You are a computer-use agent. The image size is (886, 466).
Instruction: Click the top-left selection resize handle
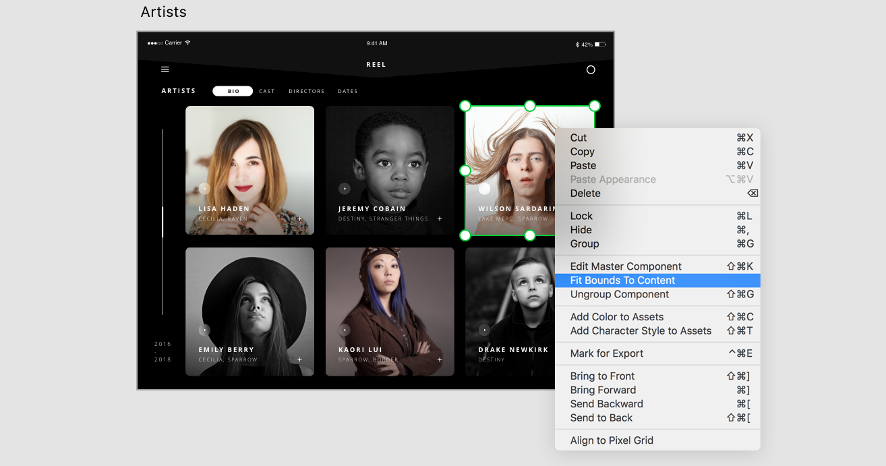(x=465, y=106)
